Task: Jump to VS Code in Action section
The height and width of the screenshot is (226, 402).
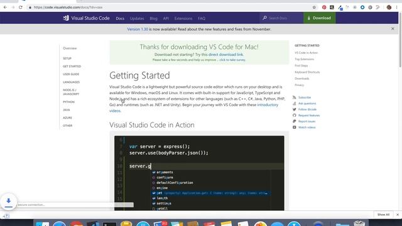Action: click(306, 53)
